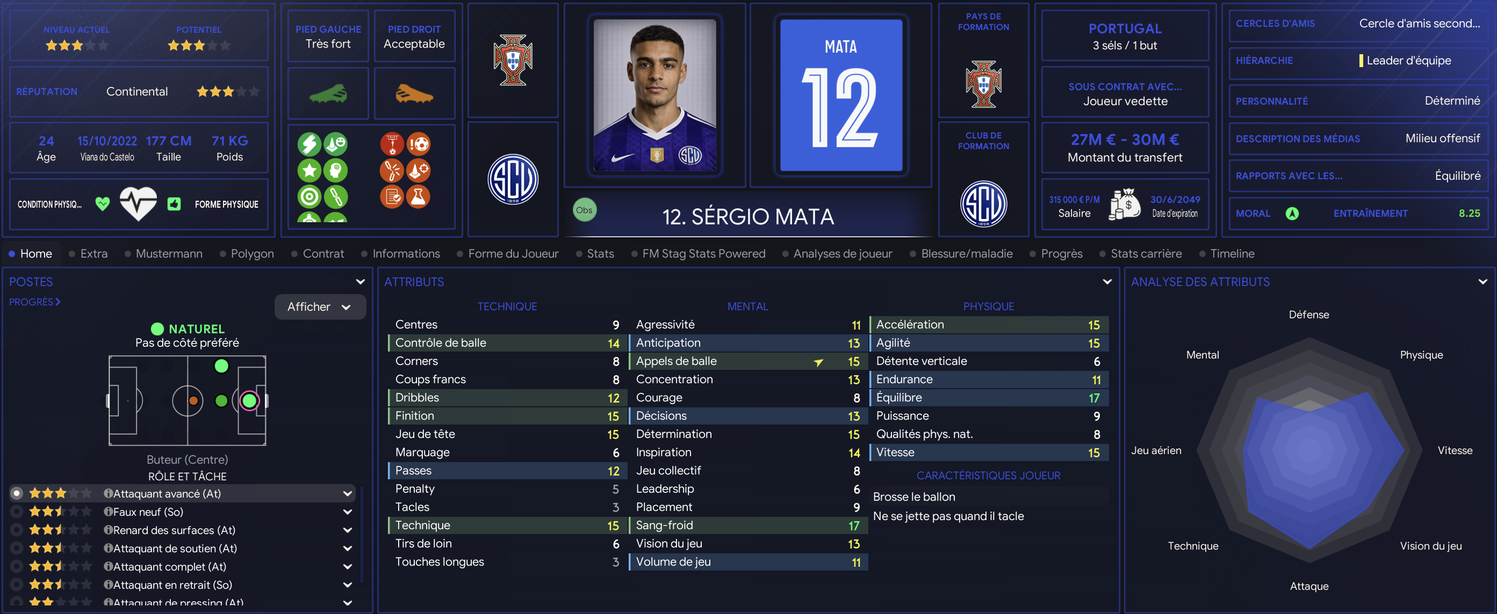Click the Obs status button
The height and width of the screenshot is (614, 1497).
coord(584,210)
